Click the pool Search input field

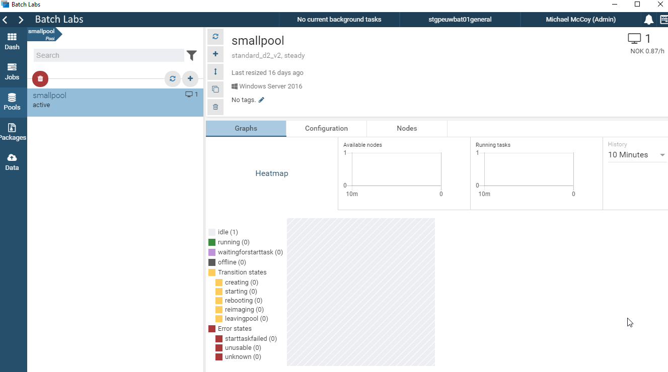click(x=108, y=55)
